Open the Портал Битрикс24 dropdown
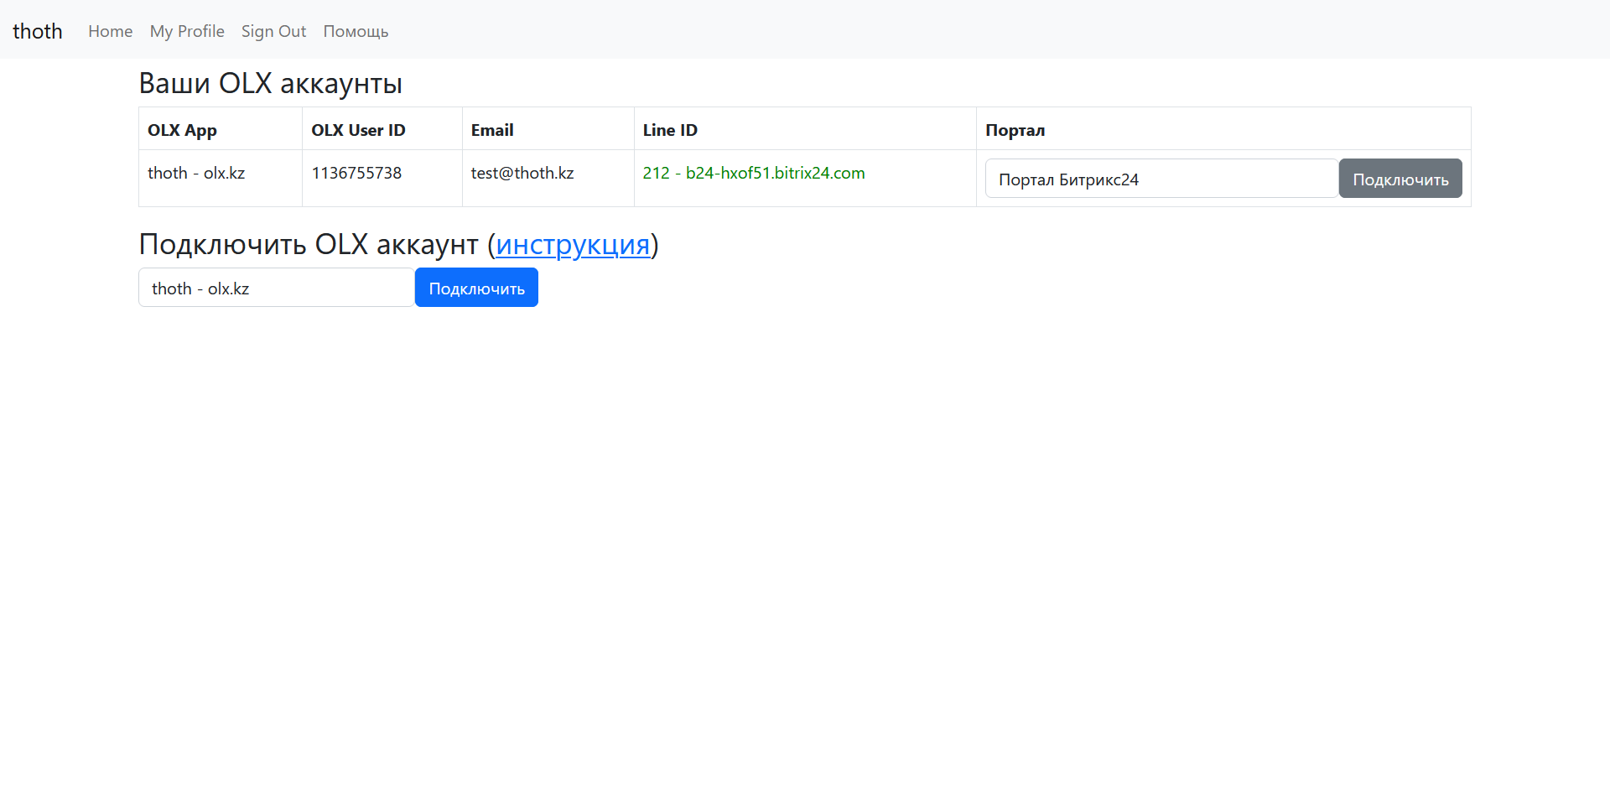The image size is (1610, 785). click(1161, 179)
